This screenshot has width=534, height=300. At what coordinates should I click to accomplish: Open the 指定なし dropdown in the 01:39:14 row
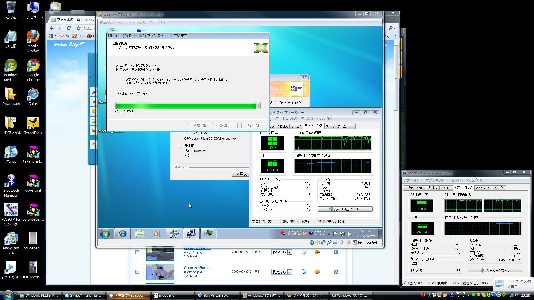(282, 252)
